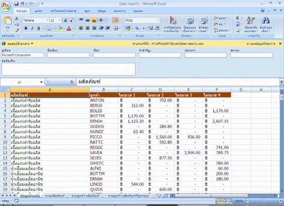Switch to Normal view in status bar
The image size is (284, 206).
219,201
